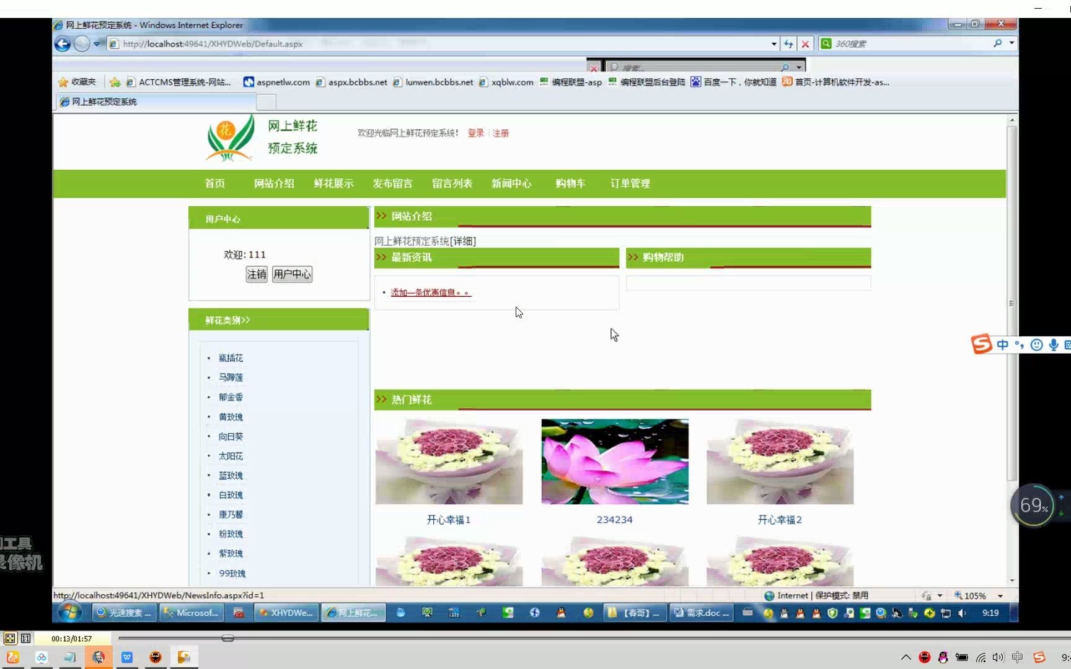
Task: Open 购物车 in the navigation bar
Action: [x=570, y=183]
